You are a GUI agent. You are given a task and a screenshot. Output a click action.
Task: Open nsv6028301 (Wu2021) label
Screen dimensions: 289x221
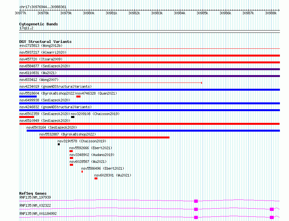tap(113, 175)
